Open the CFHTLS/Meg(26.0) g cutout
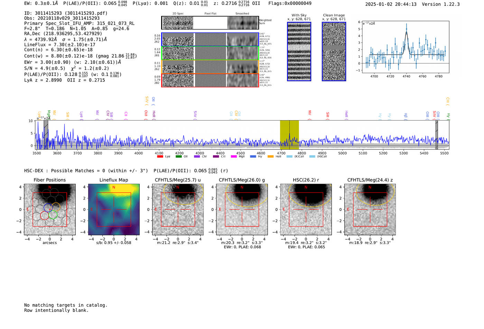This screenshot has width=484, height=329. pyautogui.click(x=242, y=209)
